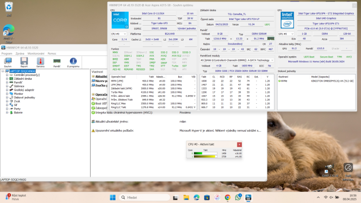Click core 0 green clock bar
Viewport: 361px width, 203px height.
coord(205,153)
